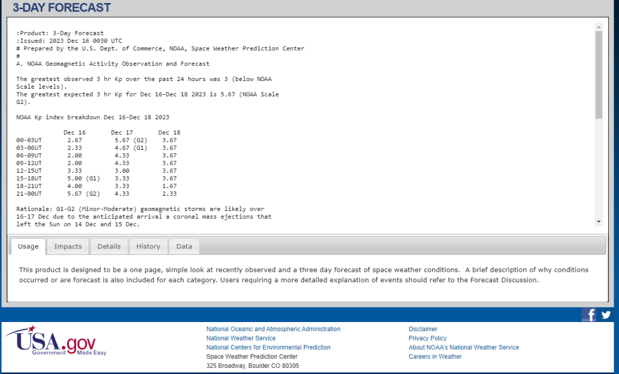View the Privacy Policy link
Image resolution: width=619 pixels, height=374 pixels.
[427, 338]
